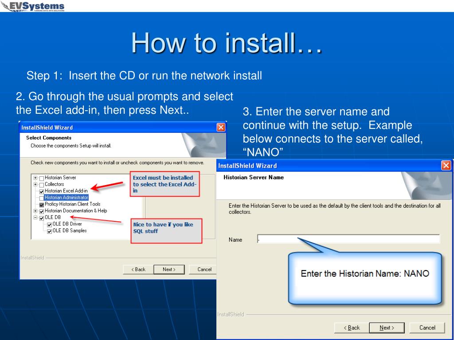The image size is (454, 340).
Task: Click Next in Historian Server Name dialog
Action: [x=387, y=328]
